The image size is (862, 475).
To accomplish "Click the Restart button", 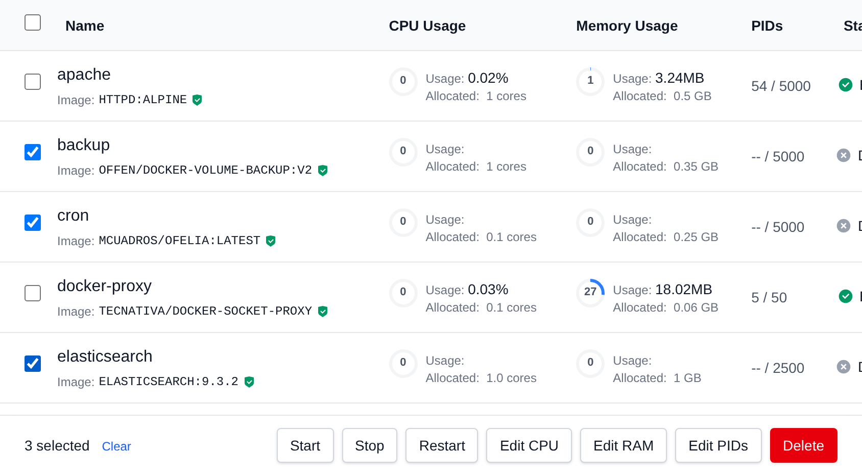I will (x=442, y=445).
